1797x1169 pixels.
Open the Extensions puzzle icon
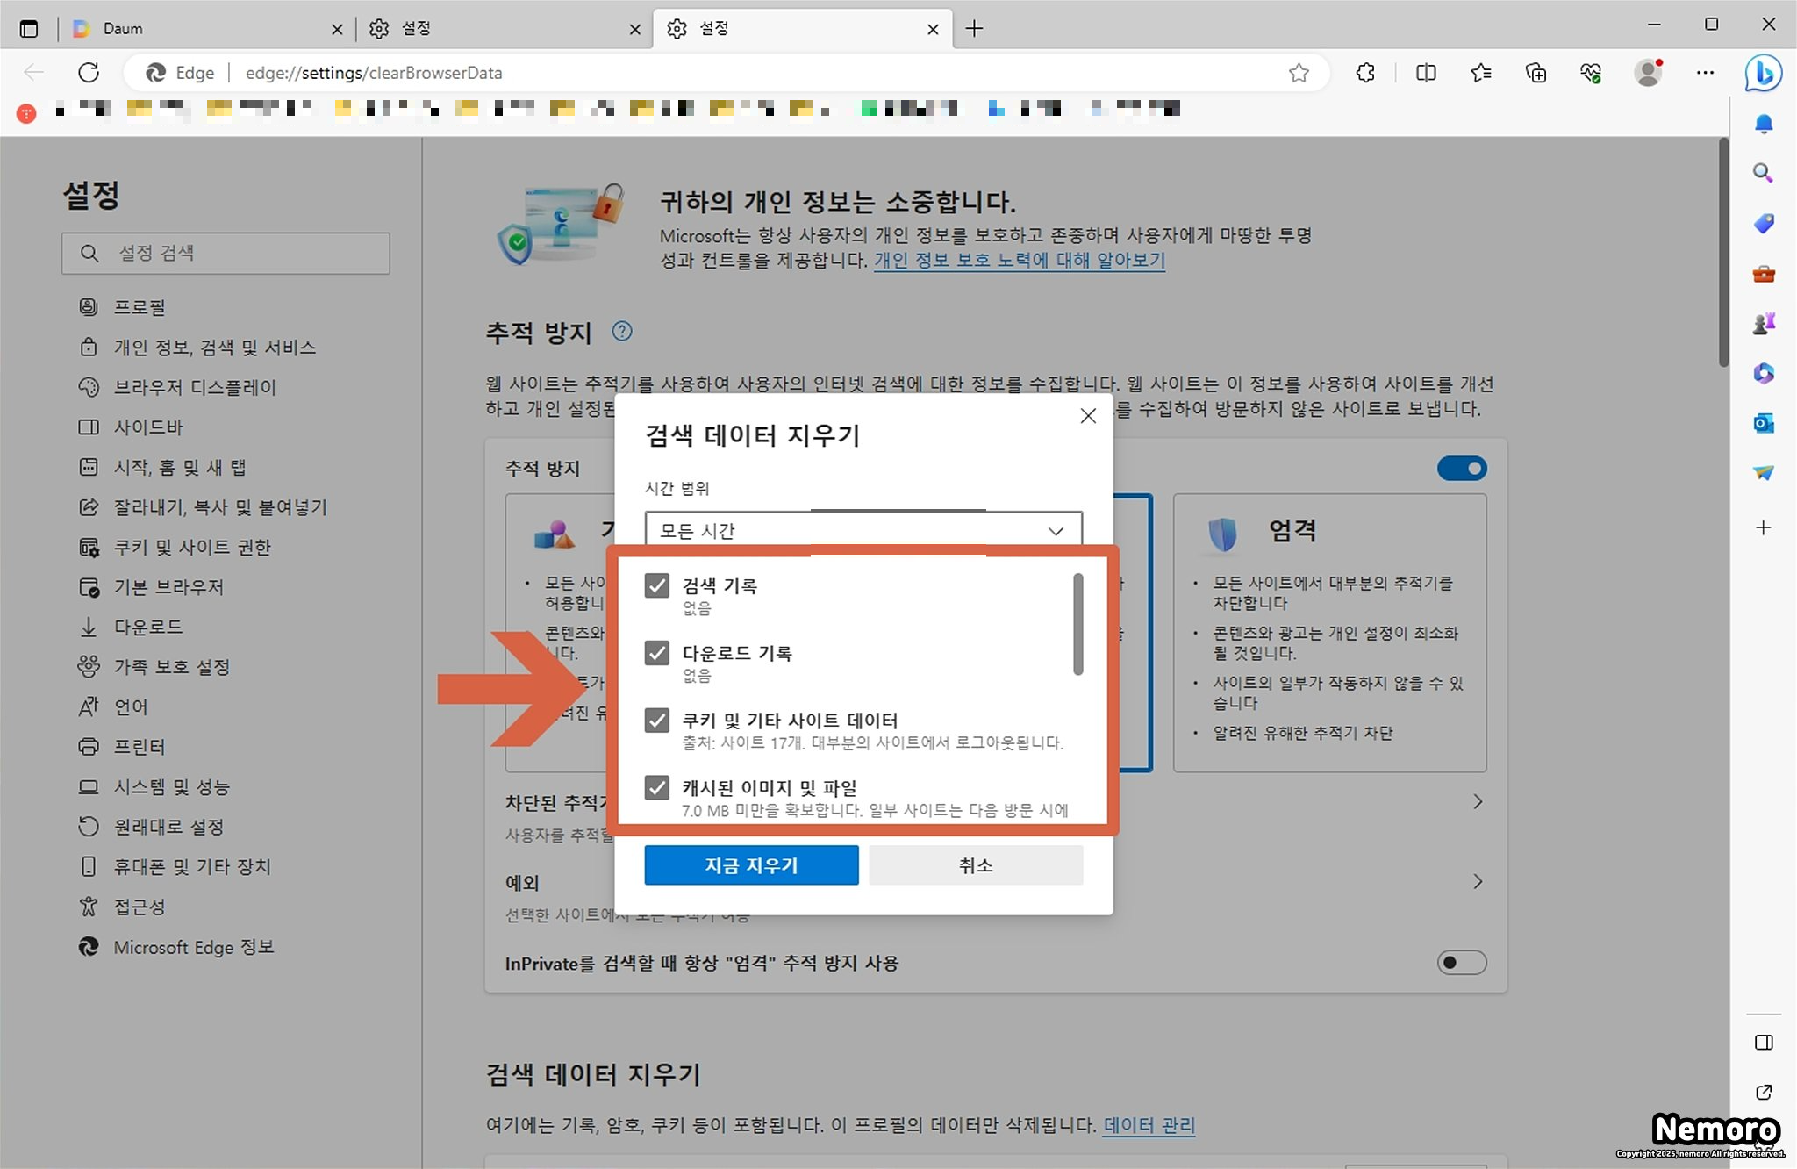click(1365, 73)
